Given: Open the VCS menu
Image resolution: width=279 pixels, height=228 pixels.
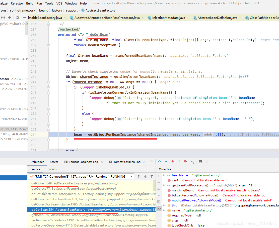Looking at the screenshot, I should pyautogui.click(x=59, y=3).
